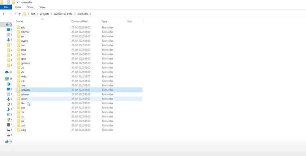Select the crypto folder name
The height and width of the screenshot is (156, 306).
(25, 41)
